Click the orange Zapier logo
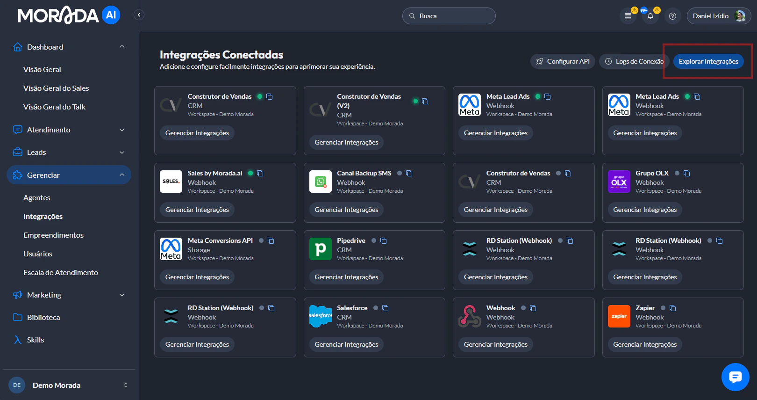757x400 pixels. pyautogui.click(x=619, y=316)
